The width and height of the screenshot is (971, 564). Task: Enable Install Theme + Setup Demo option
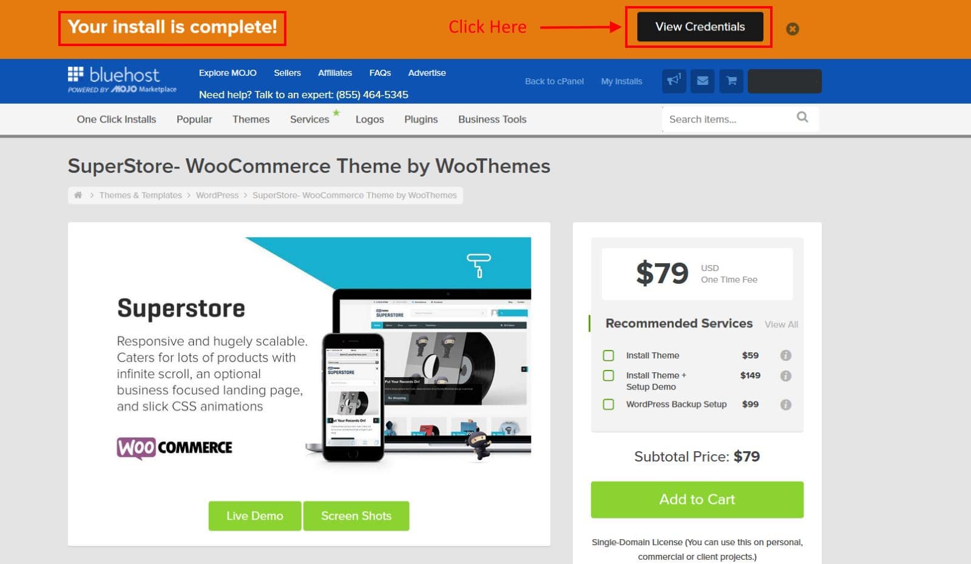click(x=608, y=375)
